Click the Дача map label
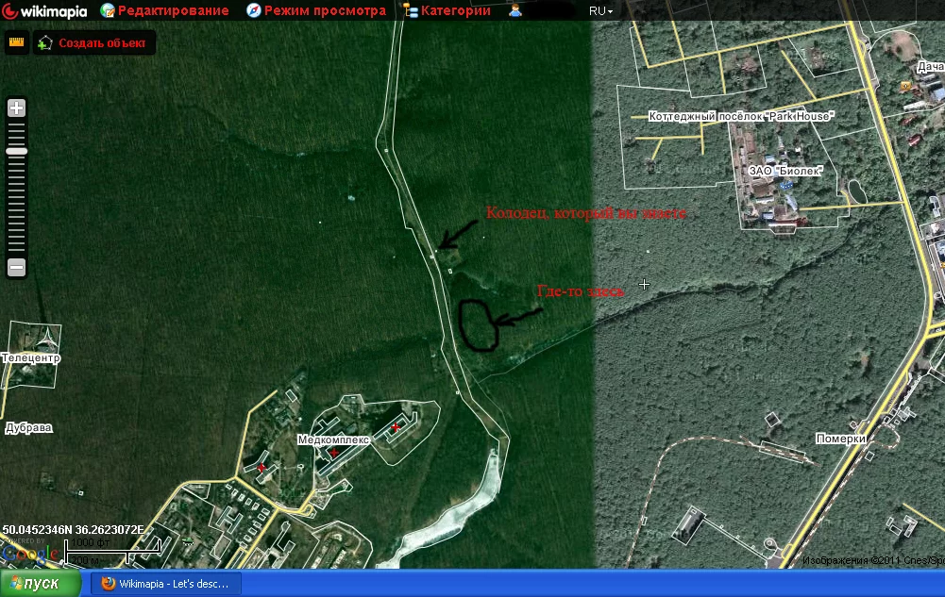Image resolution: width=945 pixels, height=597 pixels. pos(931,67)
